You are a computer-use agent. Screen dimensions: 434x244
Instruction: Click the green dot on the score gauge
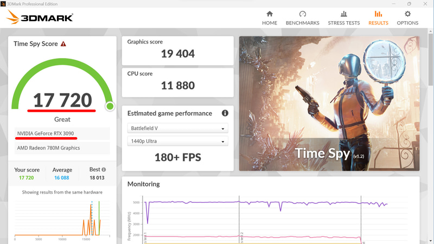[110, 106]
